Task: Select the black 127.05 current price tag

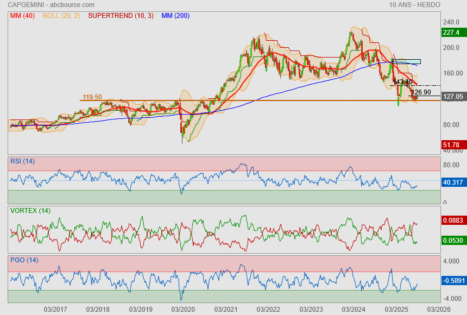Action: coord(453,97)
